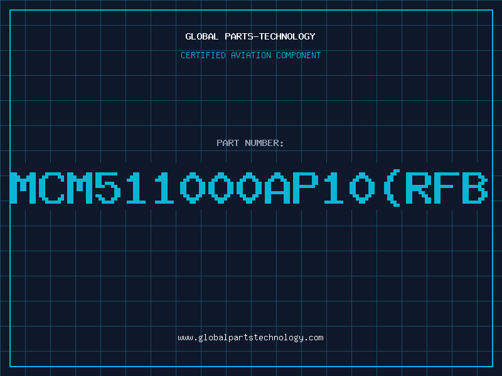Select the word CERTIFIED in the subtitle

point(203,55)
